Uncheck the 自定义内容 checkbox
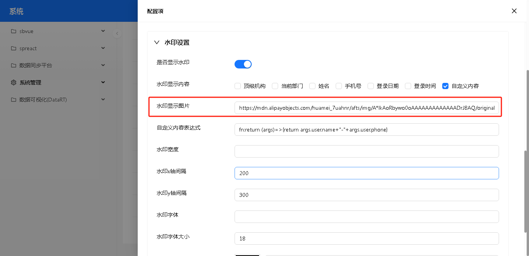Viewport: 529px width, 256px height. coord(445,86)
